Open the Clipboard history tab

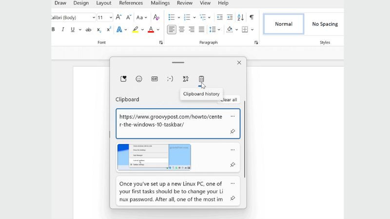pos(201,79)
